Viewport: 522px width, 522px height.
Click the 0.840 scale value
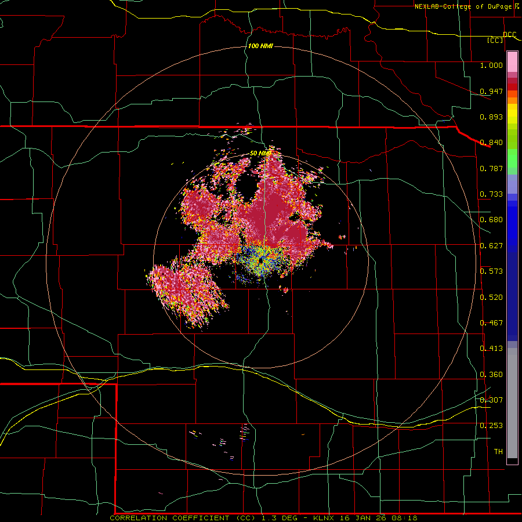491,143
